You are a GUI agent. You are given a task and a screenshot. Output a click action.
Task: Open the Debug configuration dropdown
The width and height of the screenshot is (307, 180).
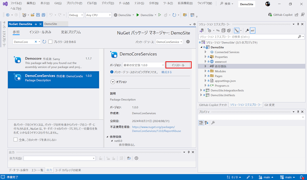pos(76,15)
